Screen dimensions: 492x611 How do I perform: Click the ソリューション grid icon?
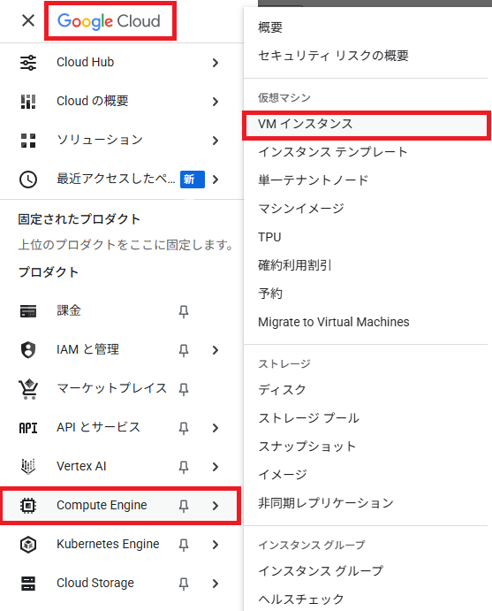[x=28, y=141]
